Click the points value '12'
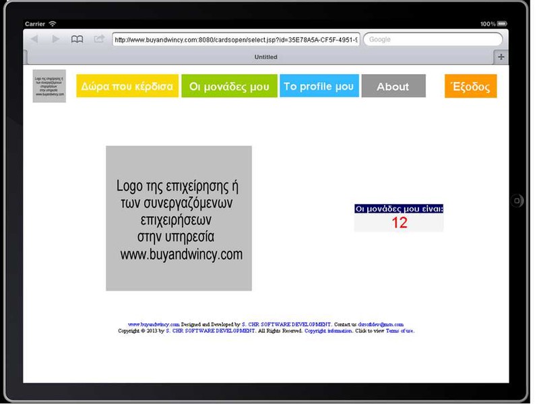 point(400,223)
